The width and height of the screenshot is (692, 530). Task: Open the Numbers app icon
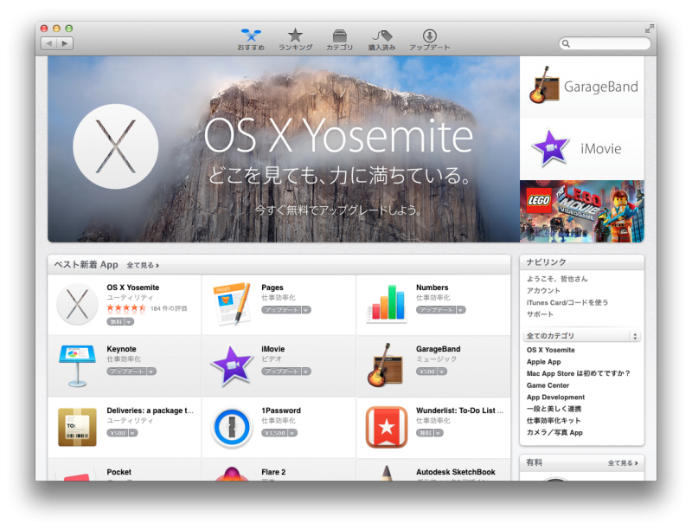tap(387, 304)
